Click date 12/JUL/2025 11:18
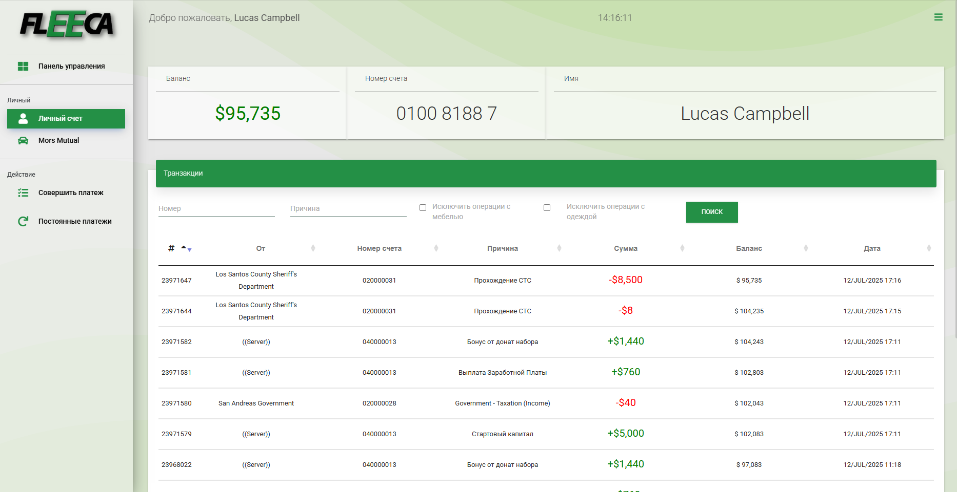The image size is (957, 492). coord(872,465)
